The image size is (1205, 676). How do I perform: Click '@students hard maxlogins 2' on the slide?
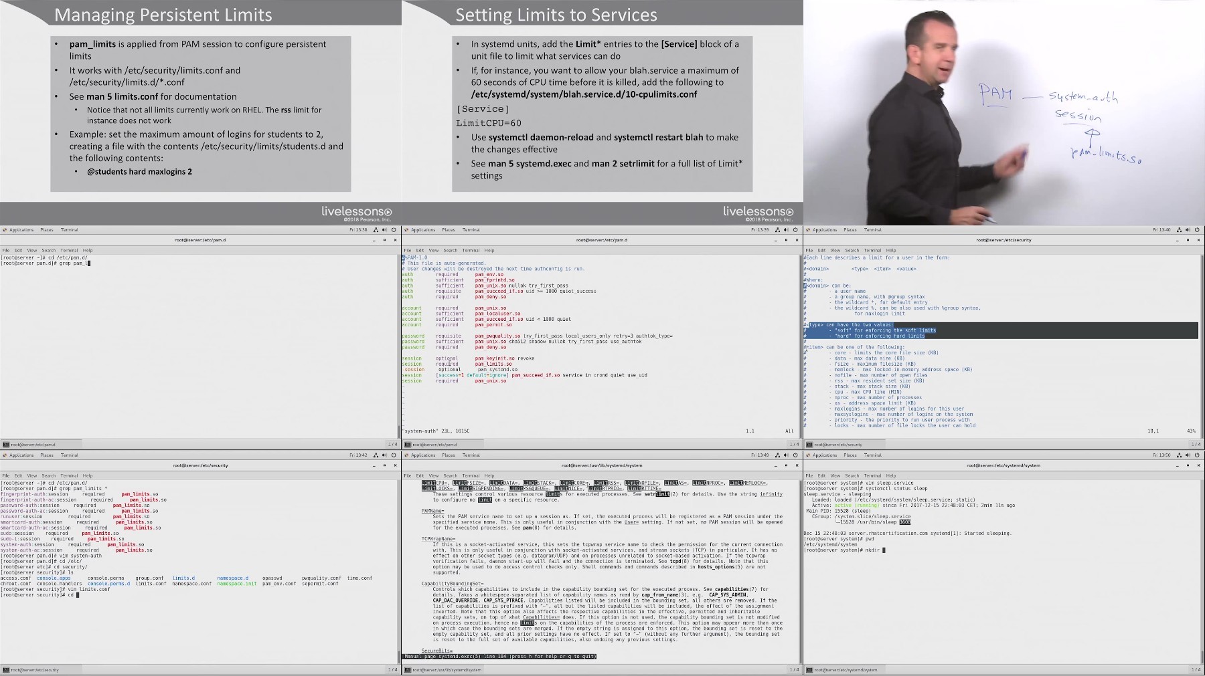[139, 172]
